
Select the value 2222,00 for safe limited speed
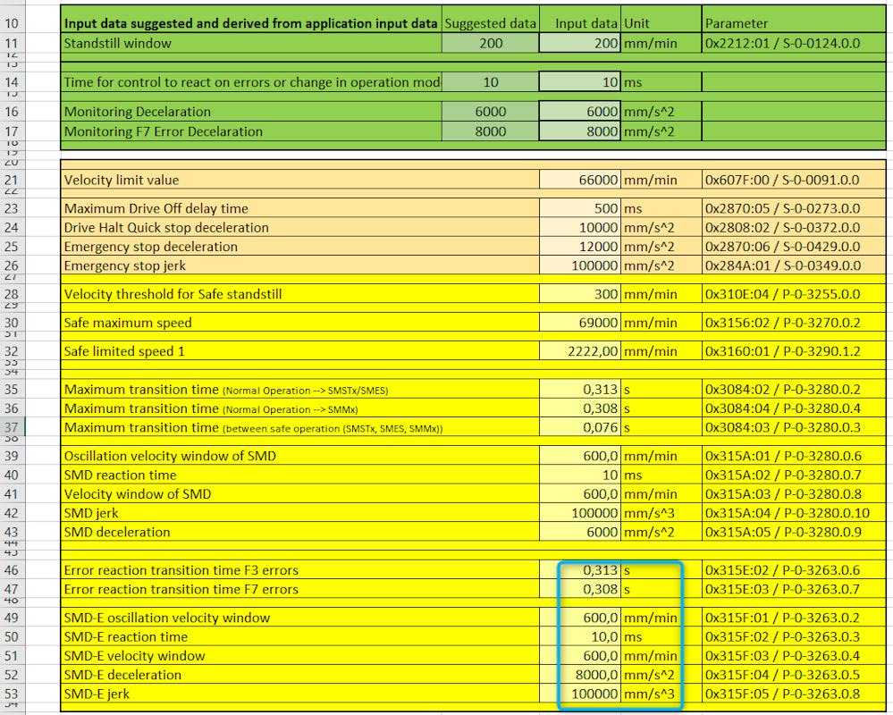[x=580, y=351]
